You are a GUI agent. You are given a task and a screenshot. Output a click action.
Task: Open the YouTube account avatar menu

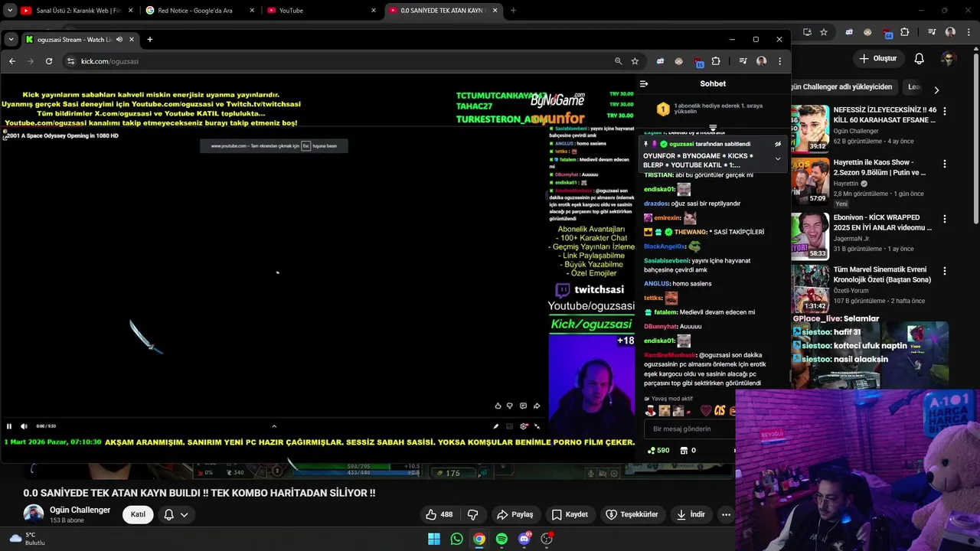pyautogui.click(x=949, y=59)
